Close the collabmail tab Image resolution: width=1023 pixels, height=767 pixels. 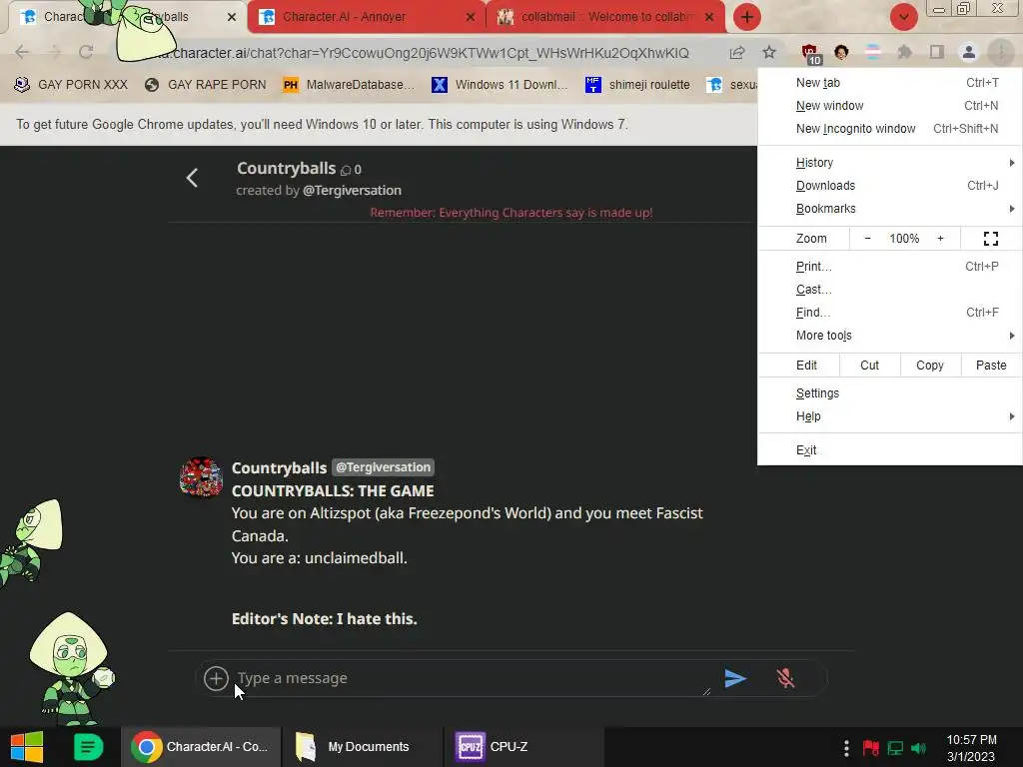pyautogui.click(x=709, y=17)
